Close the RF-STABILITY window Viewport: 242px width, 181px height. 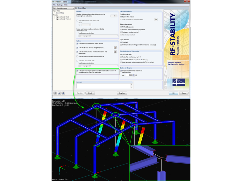tap(187, 1)
